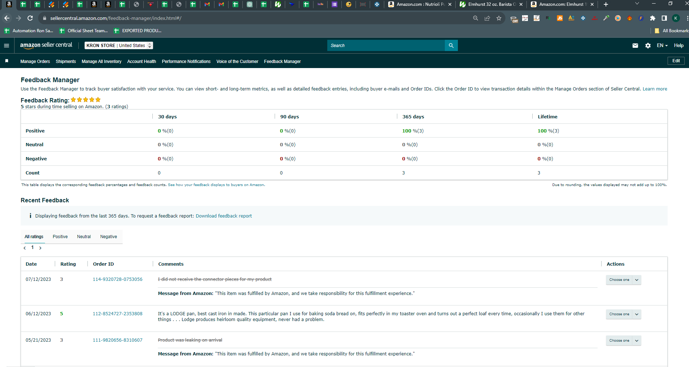The image size is (689, 367).
Task: Open the Automation Ron Sa... bookmark
Action: [x=29, y=31]
